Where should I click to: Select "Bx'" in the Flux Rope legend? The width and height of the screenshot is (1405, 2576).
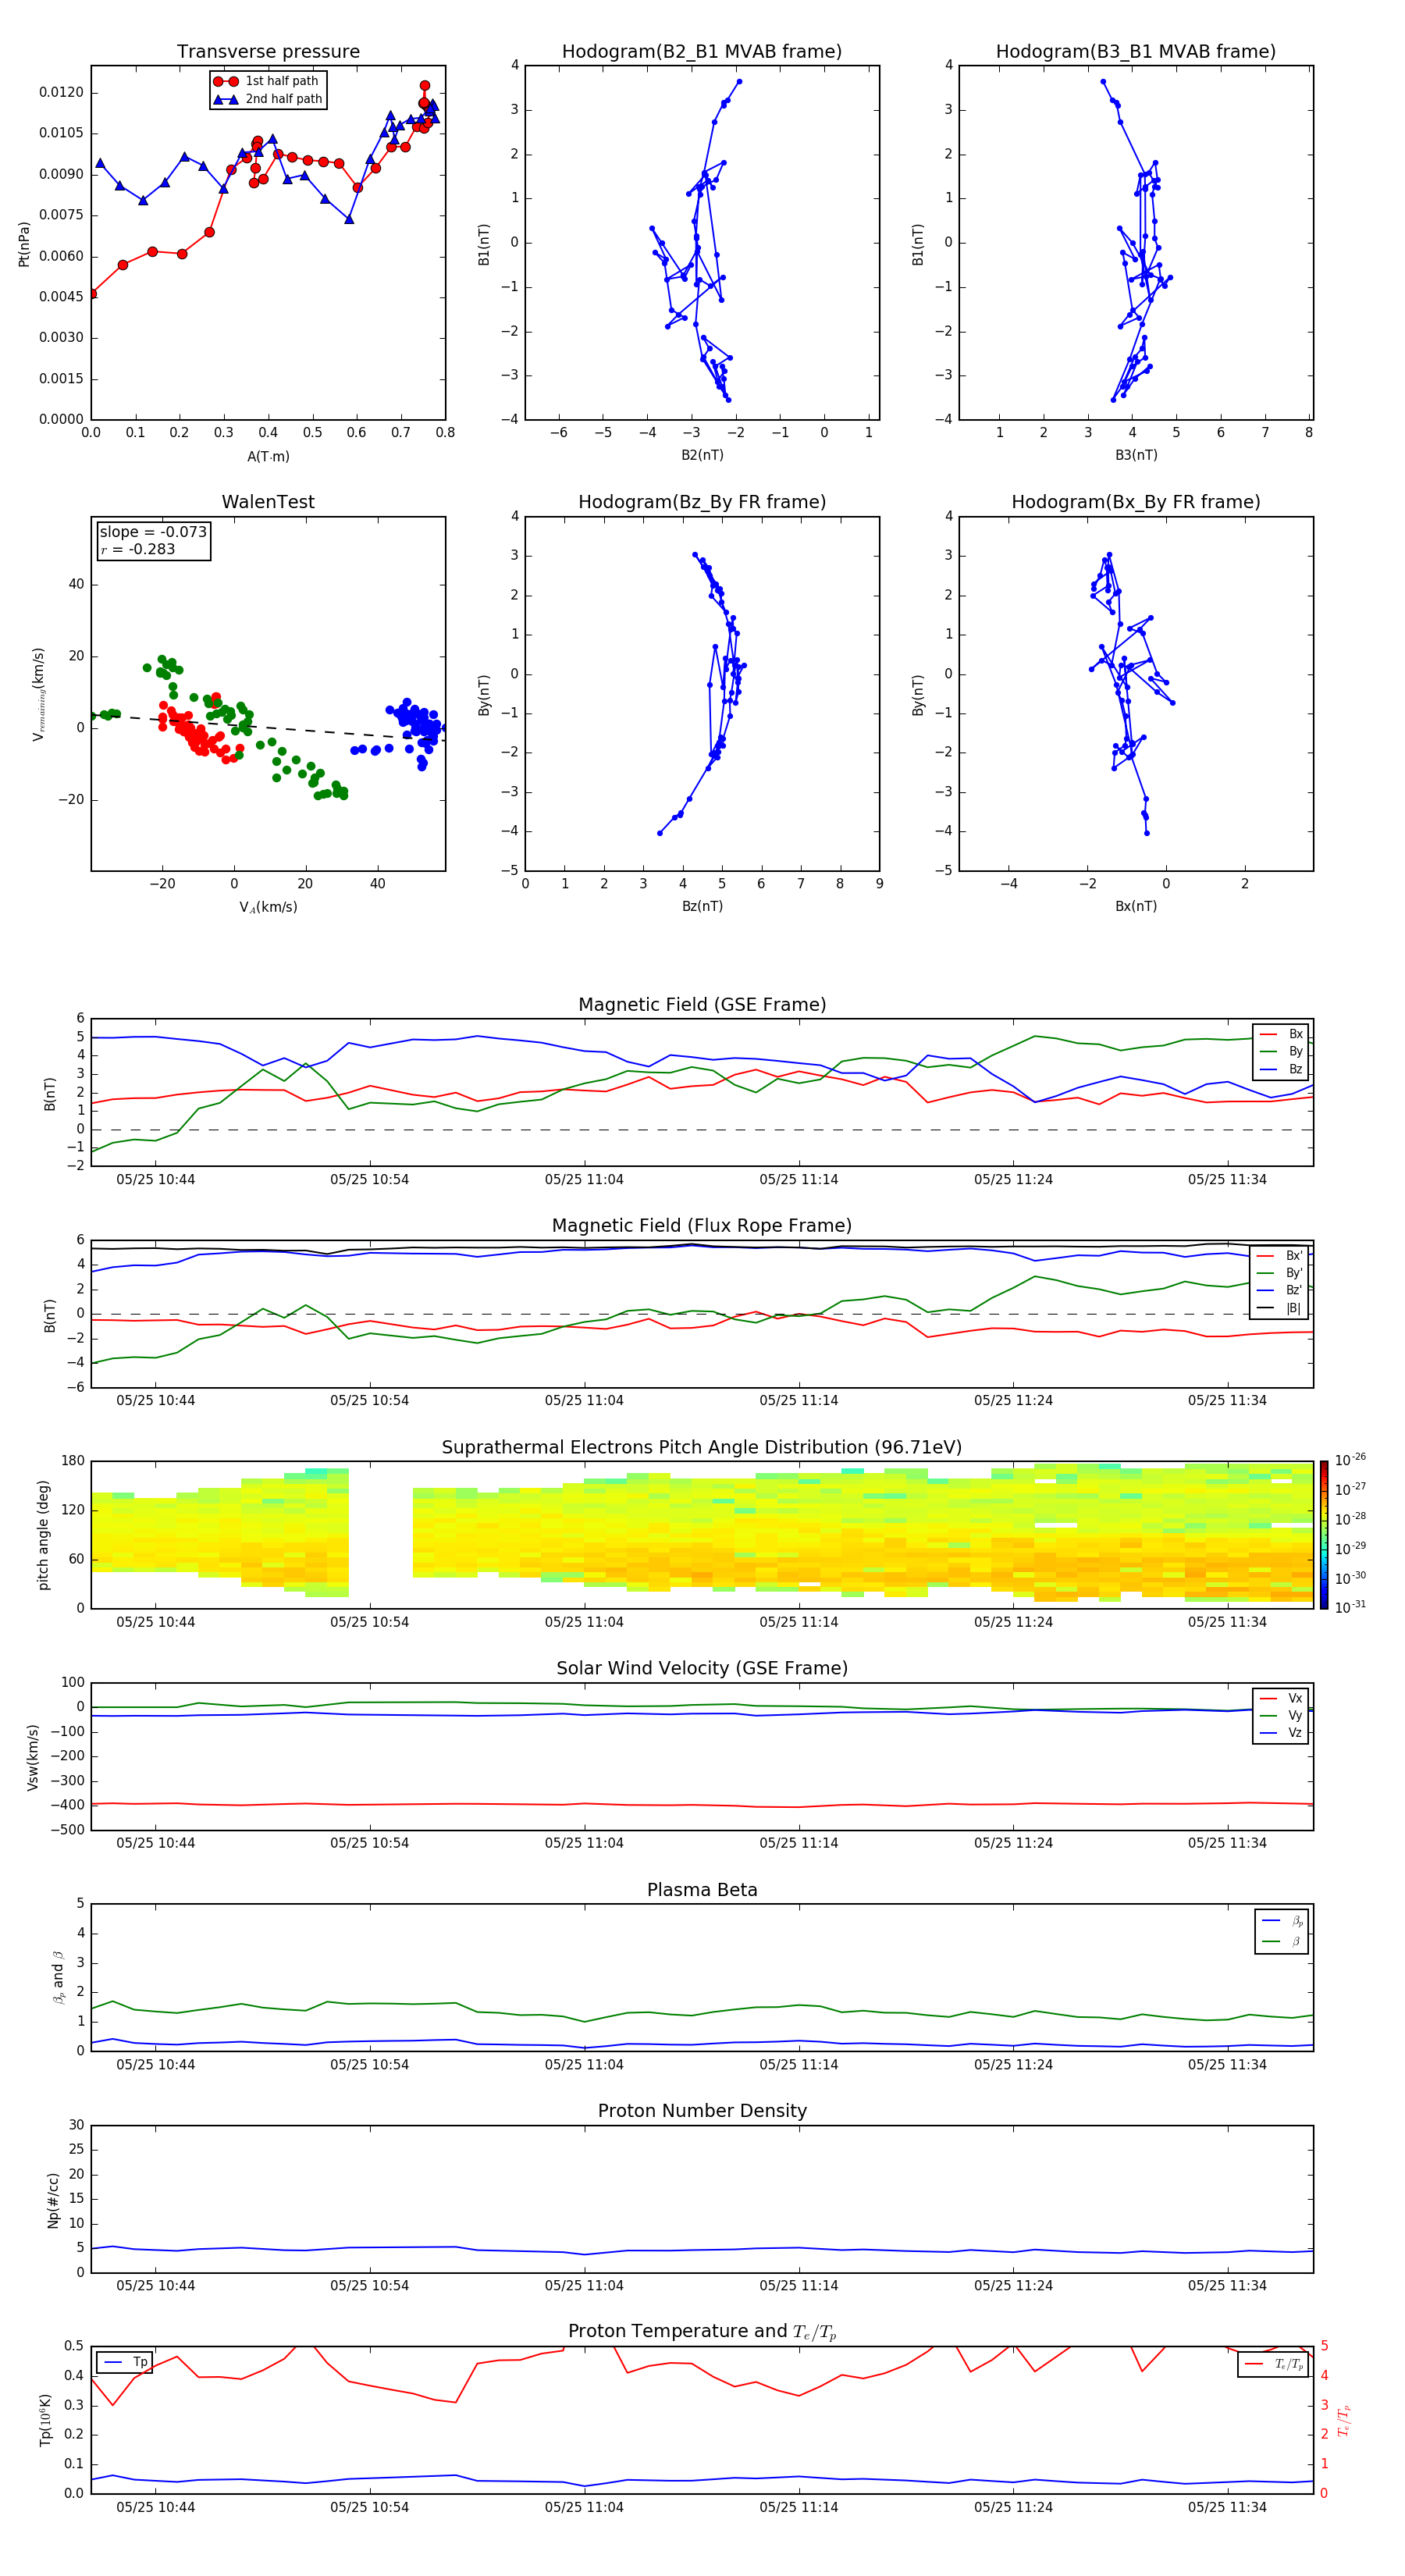click(1281, 1256)
